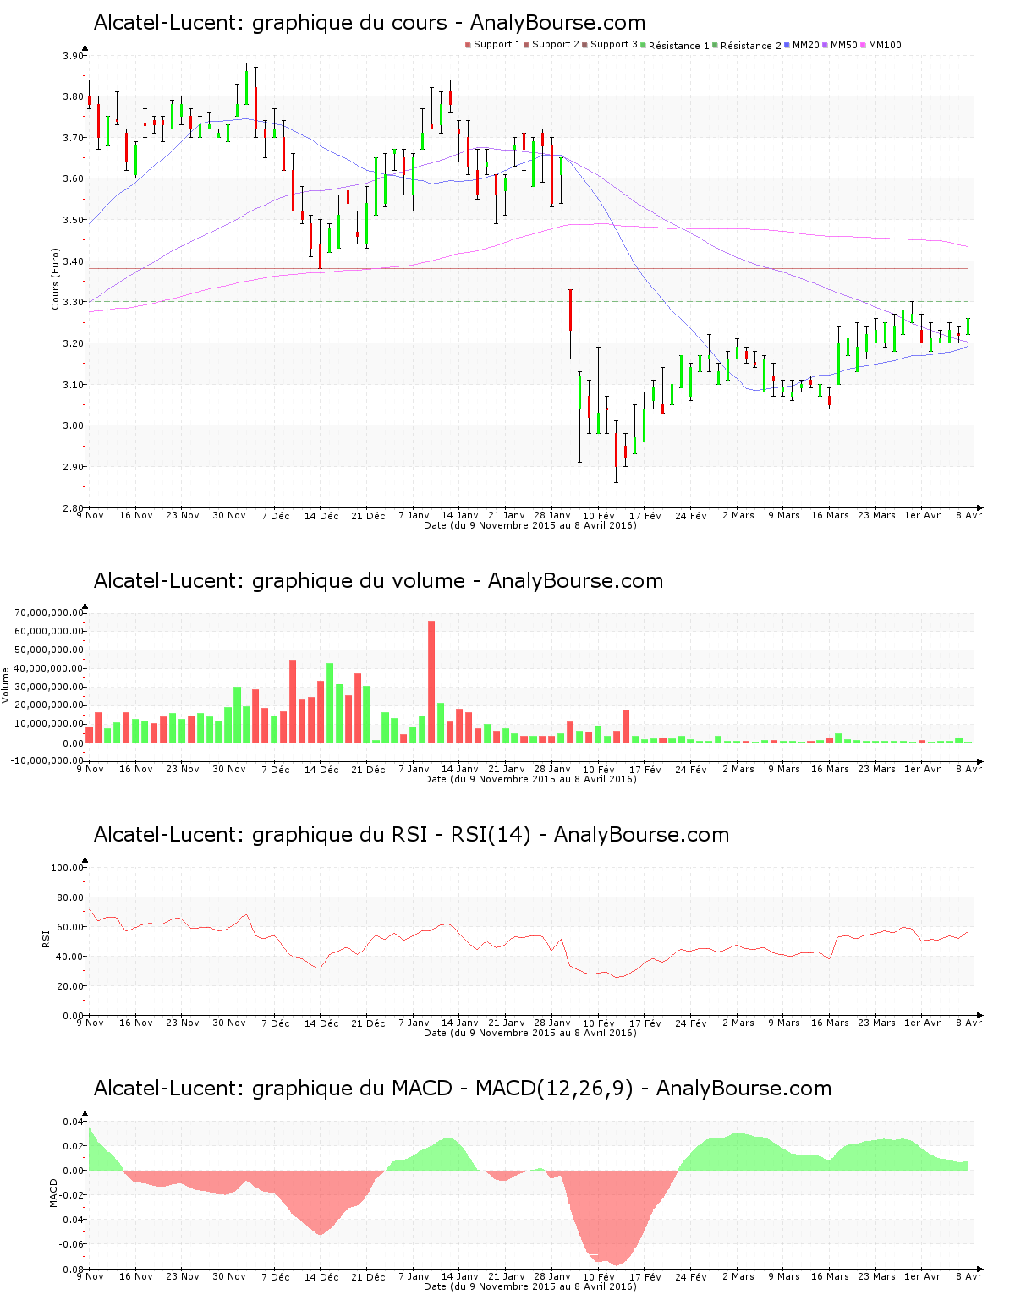Viewport: 1015px width, 1311px height.
Task: Click the -0.06 value on MACD axis
Action: (73, 1244)
